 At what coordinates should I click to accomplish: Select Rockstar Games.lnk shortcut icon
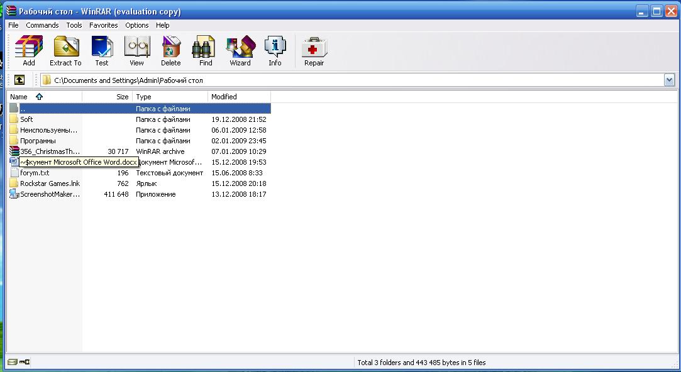pos(14,183)
